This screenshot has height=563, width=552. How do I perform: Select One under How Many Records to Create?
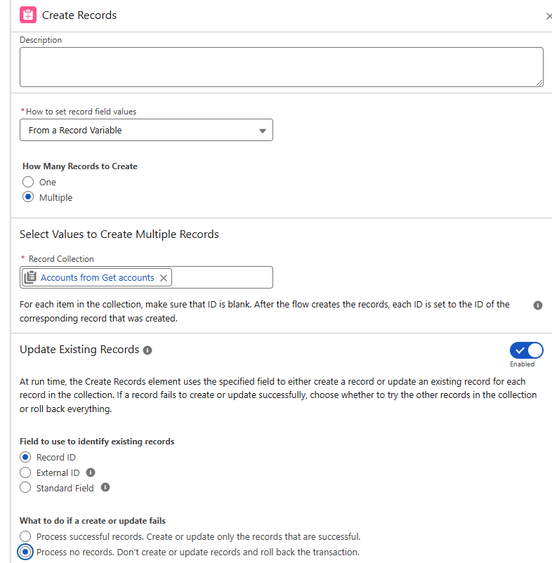[28, 182]
